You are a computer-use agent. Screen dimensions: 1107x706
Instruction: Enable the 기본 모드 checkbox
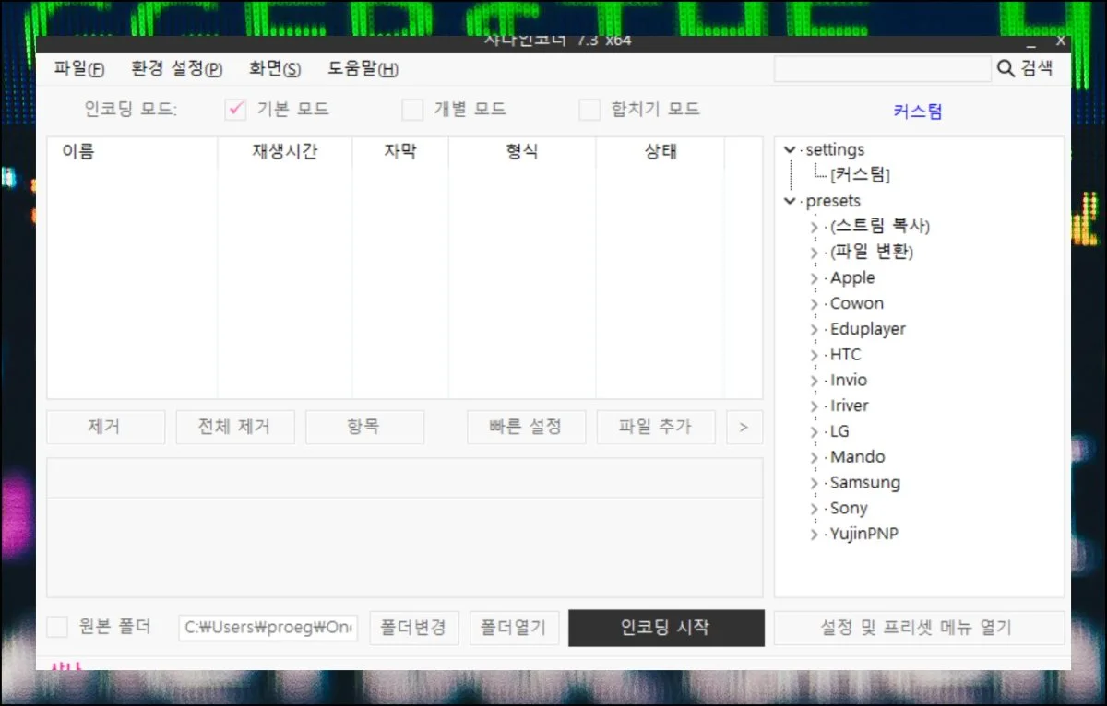236,110
